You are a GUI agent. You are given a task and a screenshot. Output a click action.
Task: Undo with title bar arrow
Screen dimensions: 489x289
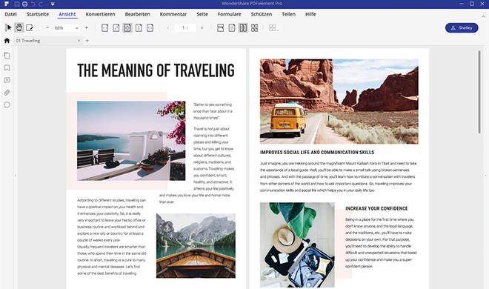pyautogui.click(x=33, y=4)
